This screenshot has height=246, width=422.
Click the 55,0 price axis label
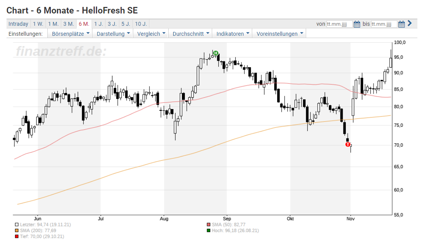click(x=399, y=215)
